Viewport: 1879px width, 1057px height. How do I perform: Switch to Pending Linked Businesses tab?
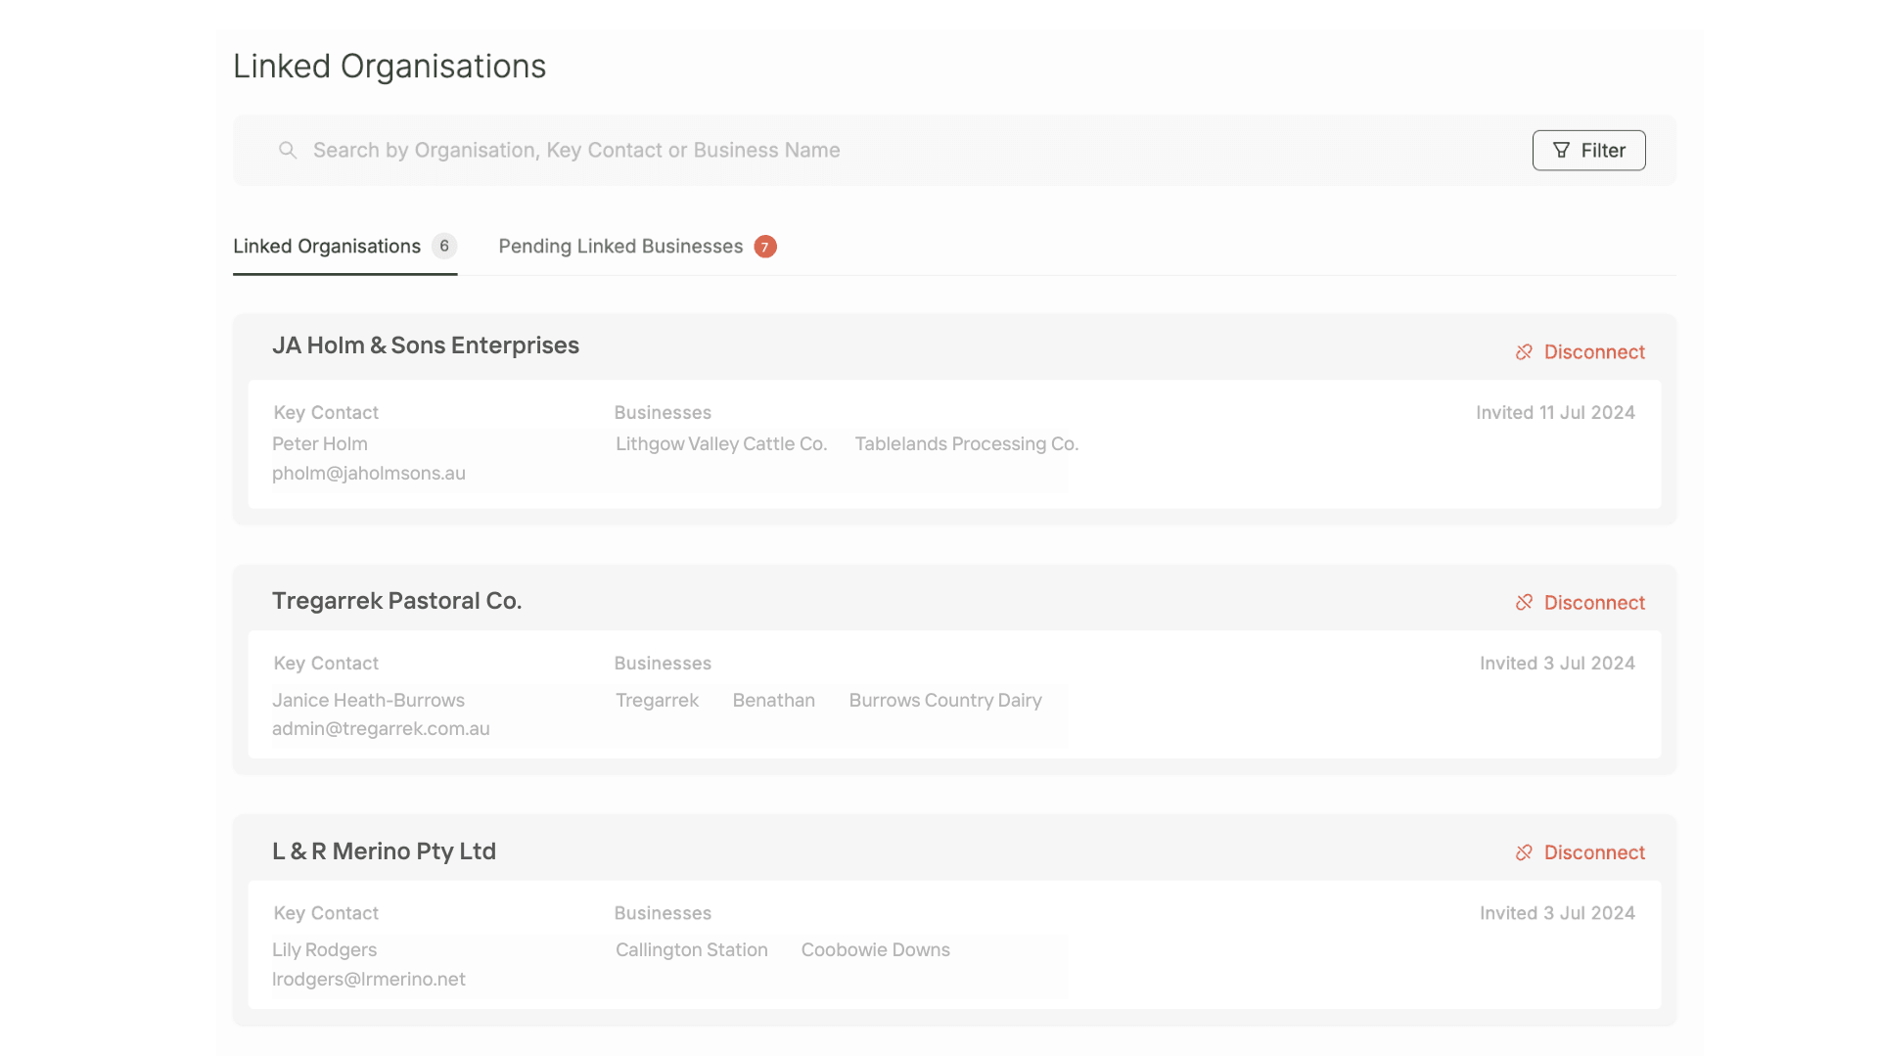coord(620,247)
